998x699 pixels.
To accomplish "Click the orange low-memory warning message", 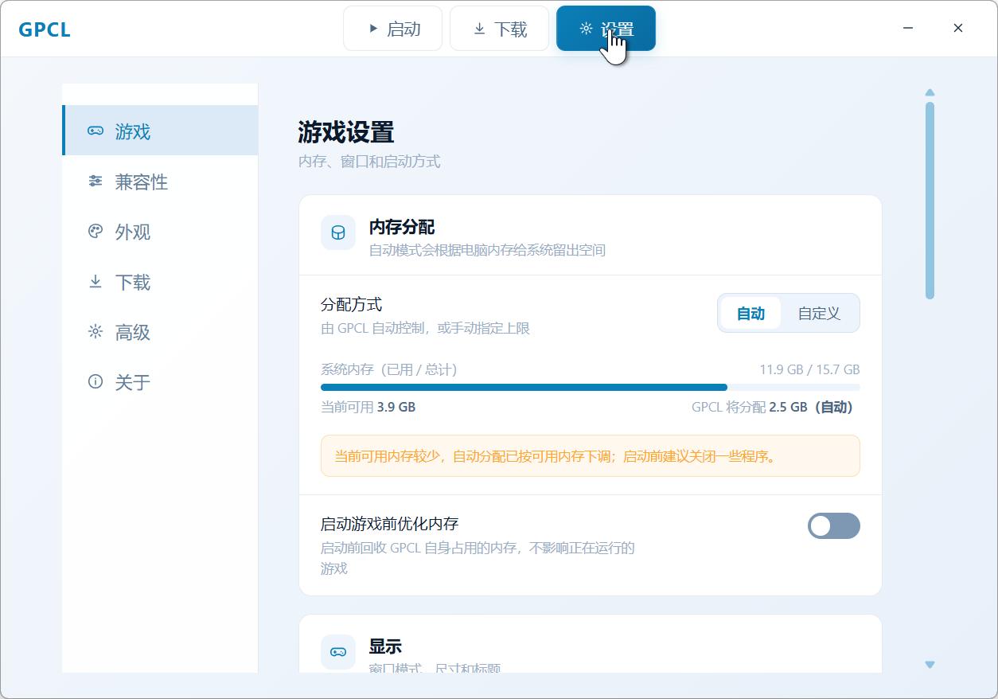I will [591, 456].
